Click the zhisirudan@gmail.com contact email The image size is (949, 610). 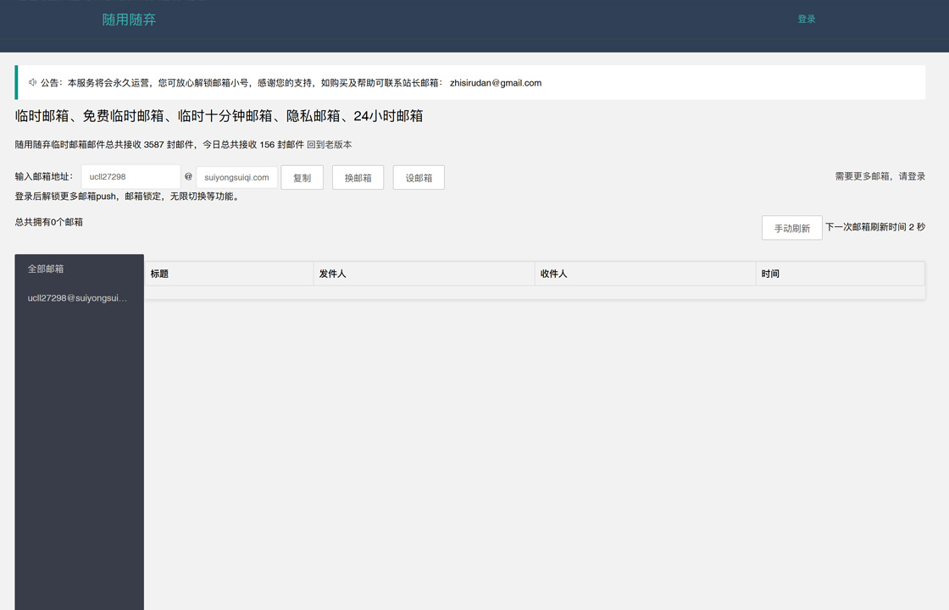(496, 83)
